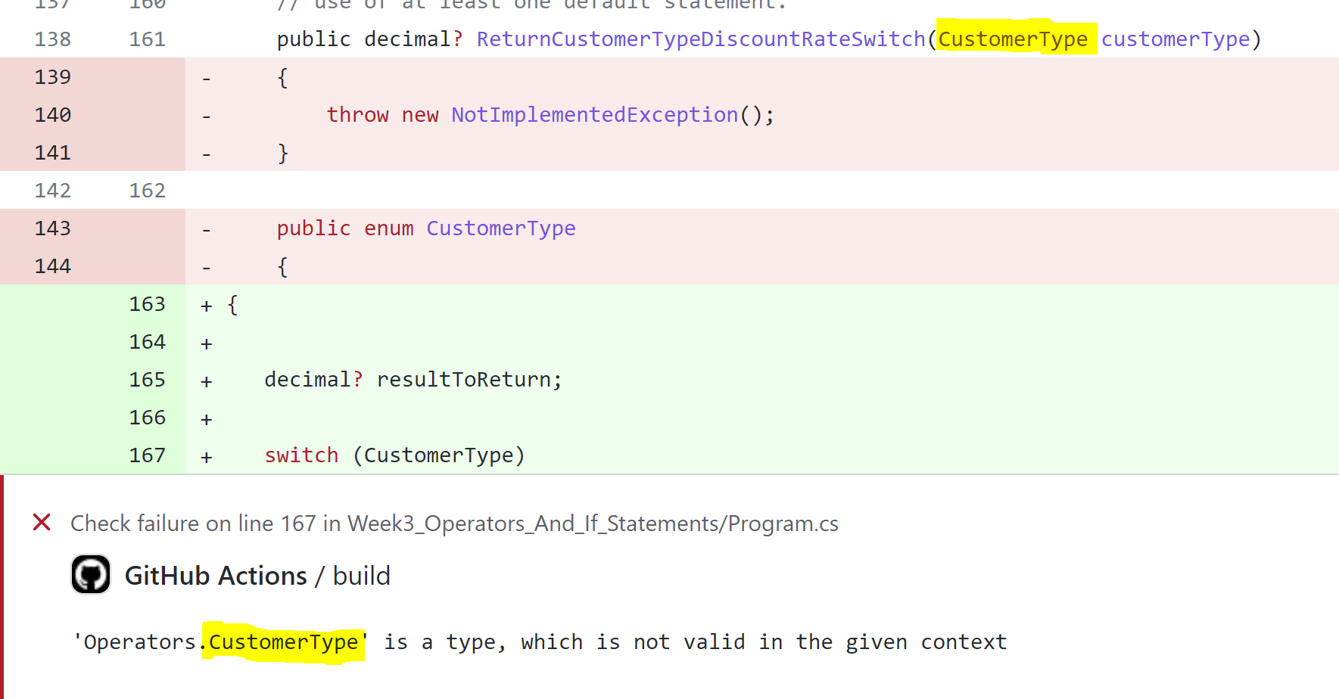The width and height of the screenshot is (1339, 699).
Task: Click the added line declaring resultToReturn
Action: 413,379
